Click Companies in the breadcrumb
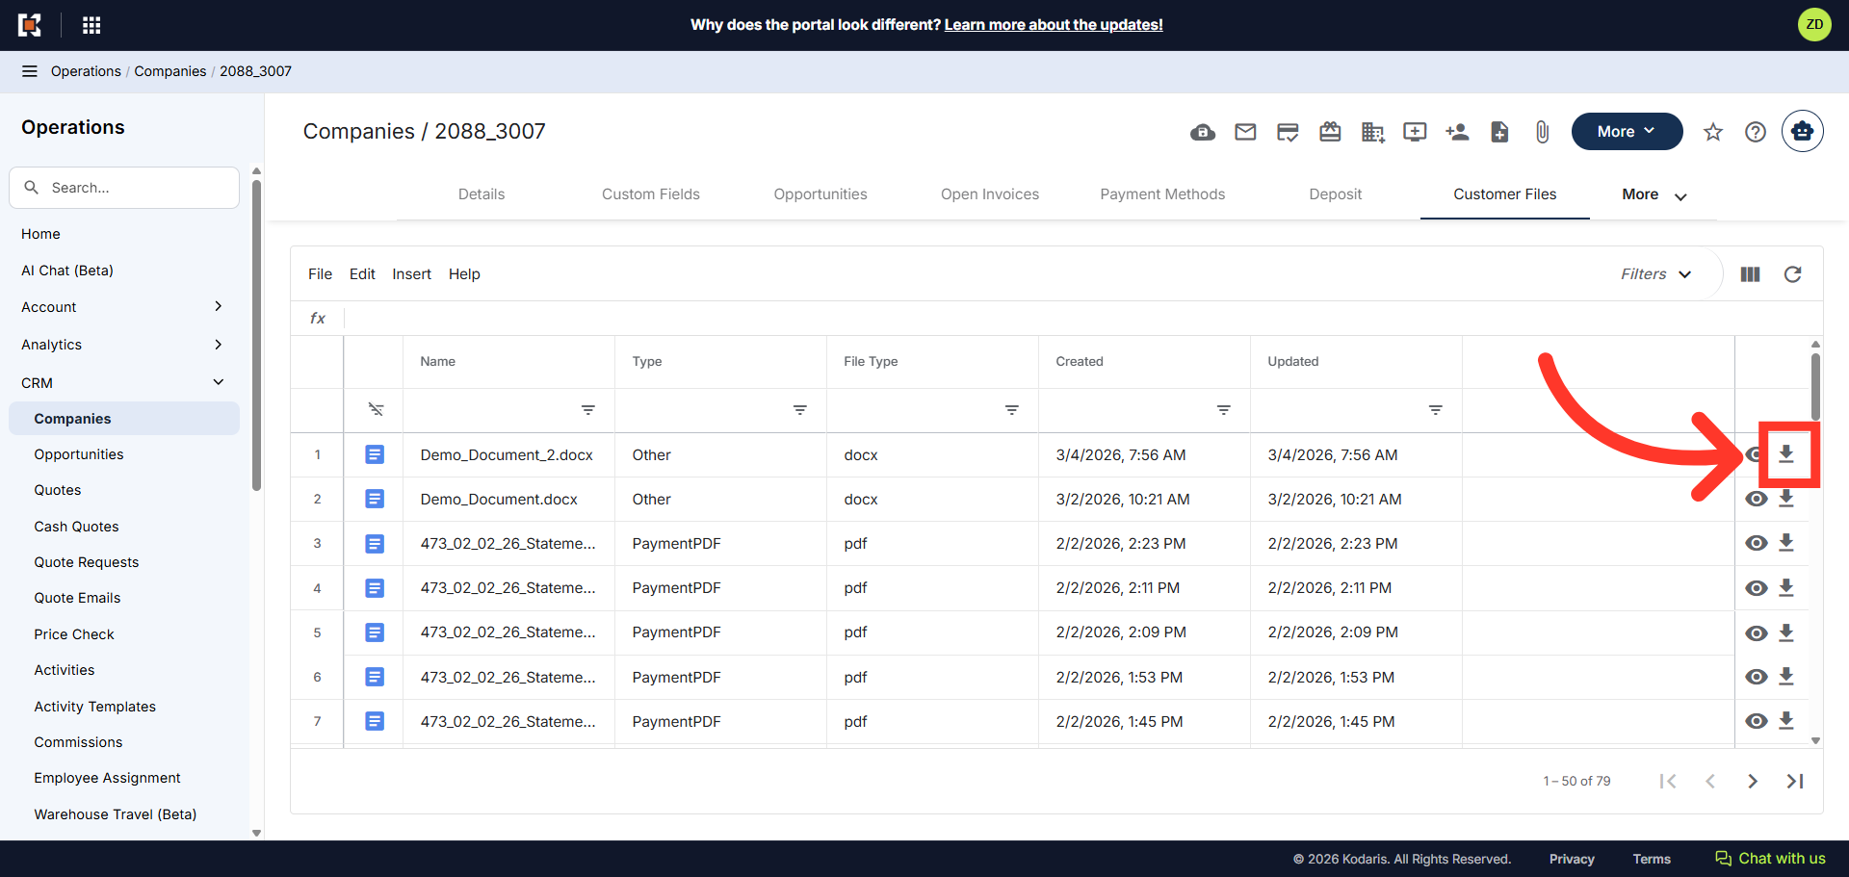The width and height of the screenshot is (1849, 877). pos(170,71)
